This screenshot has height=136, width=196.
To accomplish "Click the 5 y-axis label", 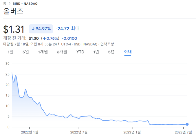I will [x=9, y=116].
